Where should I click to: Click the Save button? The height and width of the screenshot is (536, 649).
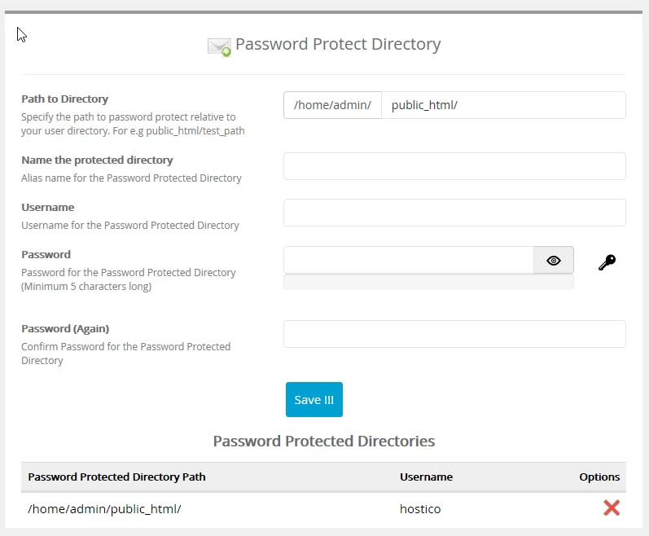coord(314,400)
